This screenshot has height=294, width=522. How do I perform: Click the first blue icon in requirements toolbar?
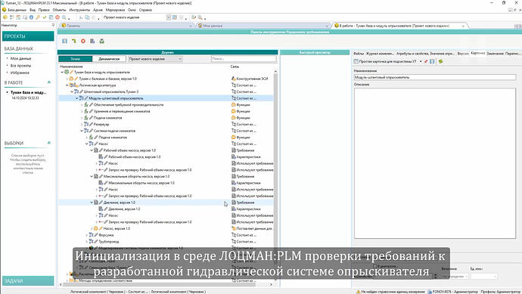tap(64, 41)
